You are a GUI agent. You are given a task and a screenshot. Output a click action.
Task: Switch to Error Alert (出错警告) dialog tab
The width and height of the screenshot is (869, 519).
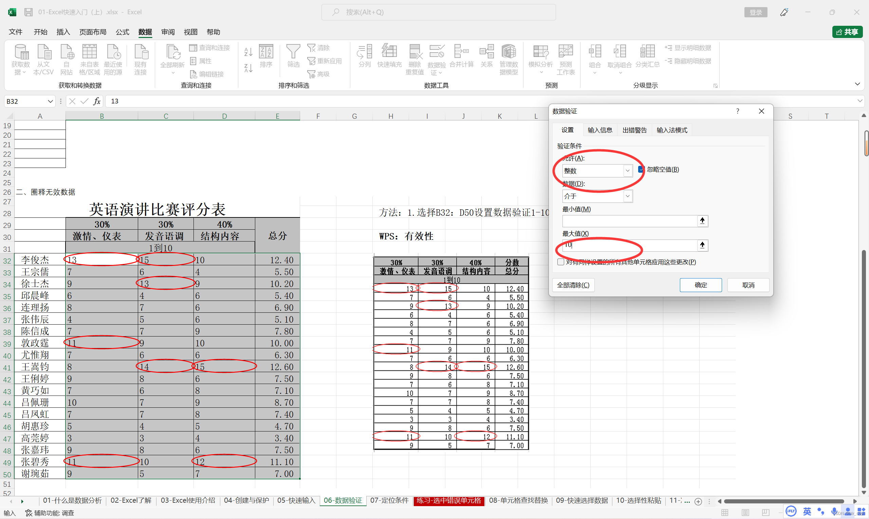[x=634, y=130]
